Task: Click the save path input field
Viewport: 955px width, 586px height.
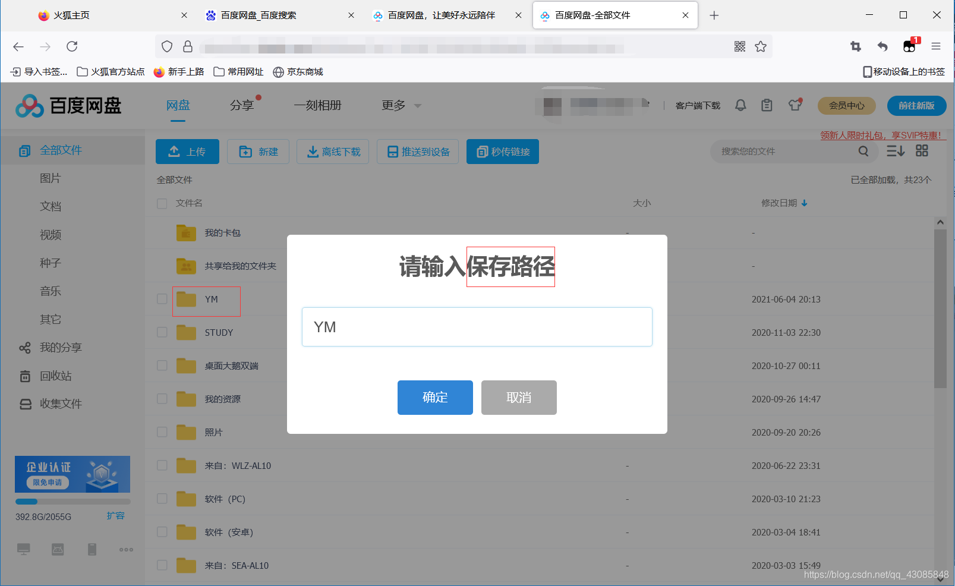Action: click(x=477, y=327)
